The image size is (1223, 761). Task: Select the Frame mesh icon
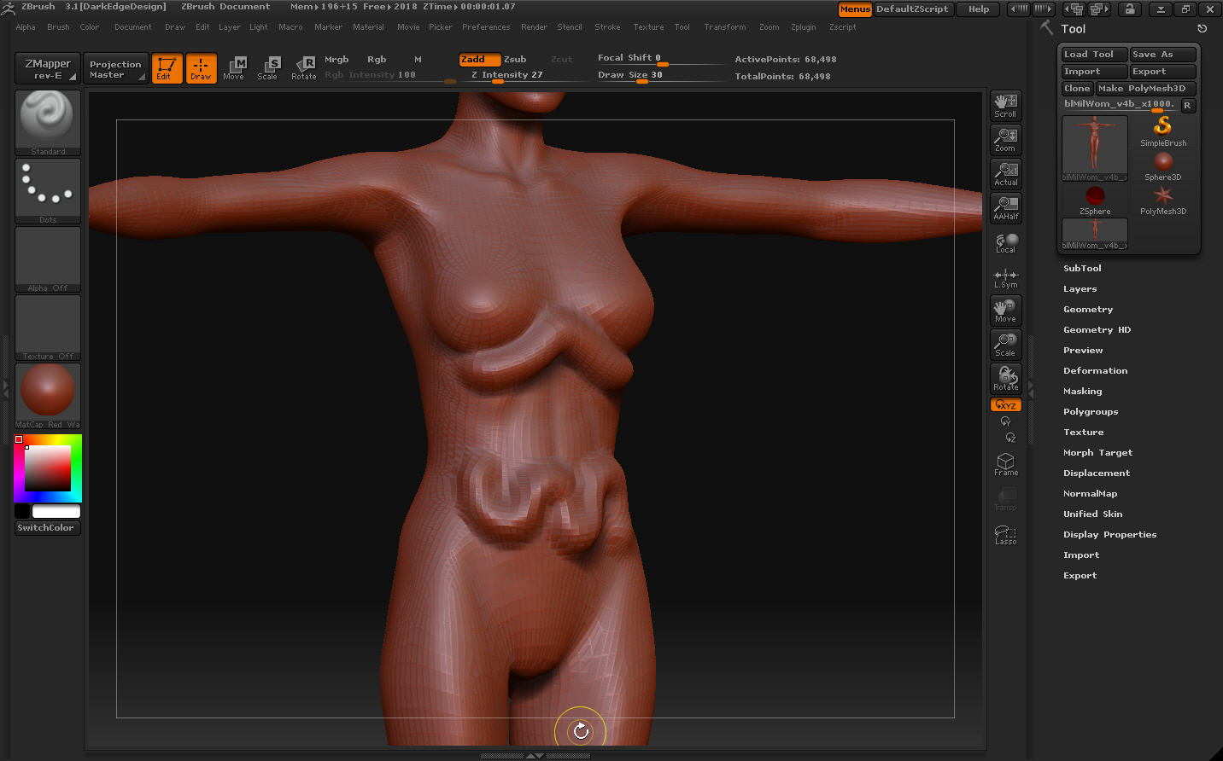coord(1005,464)
